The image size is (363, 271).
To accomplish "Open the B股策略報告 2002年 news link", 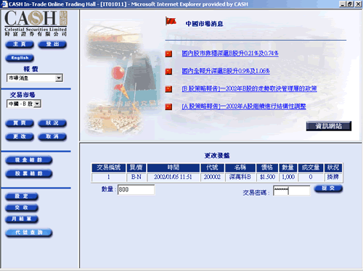I will click(x=249, y=89).
